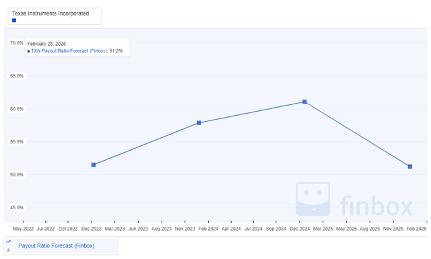Click the line chart type icon
The image size is (431, 259).
tap(8, 242)
